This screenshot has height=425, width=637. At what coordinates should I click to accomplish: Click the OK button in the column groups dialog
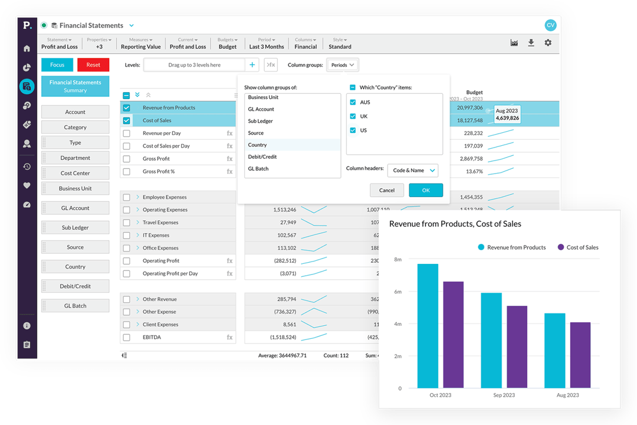(x=425, y=190)
